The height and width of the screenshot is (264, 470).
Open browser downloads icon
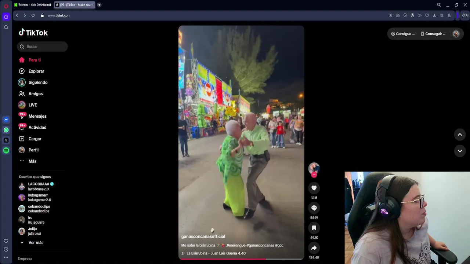click(x=434, y=15)
